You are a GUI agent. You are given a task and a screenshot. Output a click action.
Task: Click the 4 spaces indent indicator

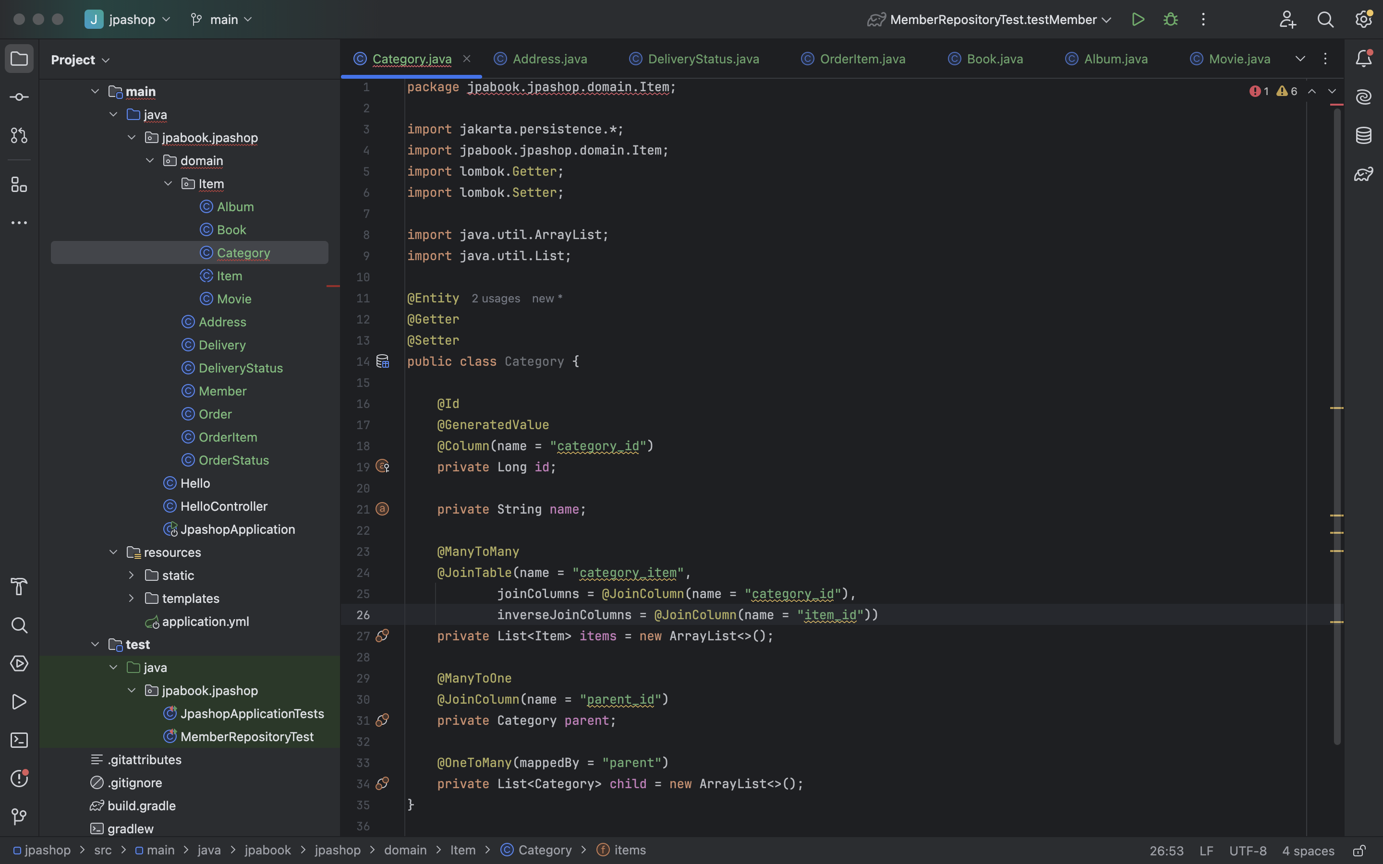tap(1308, 850)
